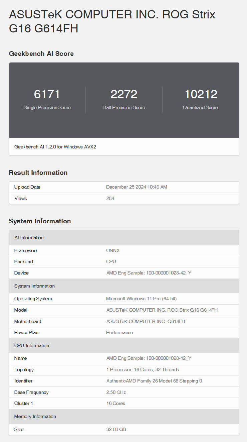Click the Operating System value Windows 11 Pro
247x442 pixels.
141,299
